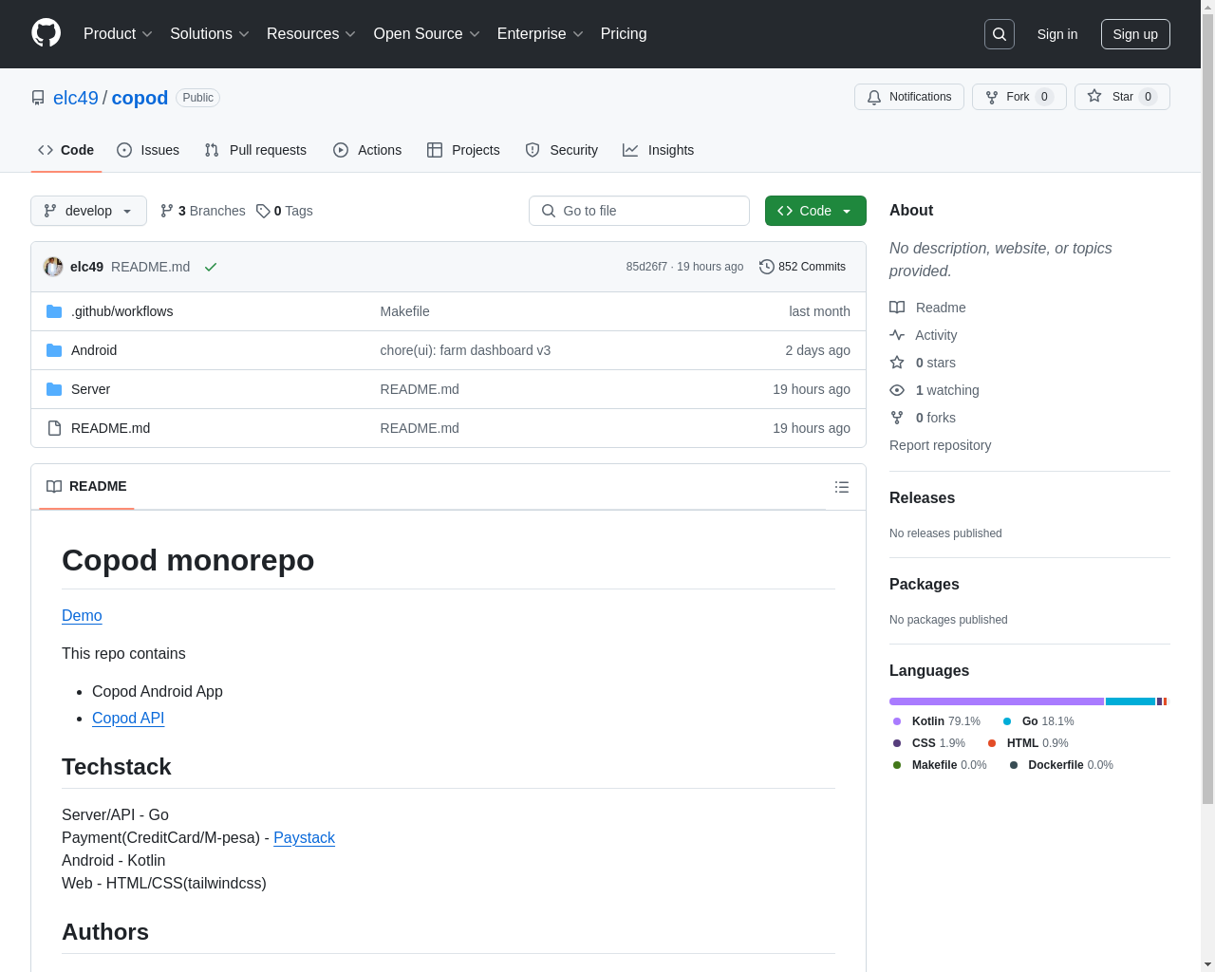1215x972 pixels.
Task: Click elc49 user avatar in commit row
Action: [x=53, y=267]
